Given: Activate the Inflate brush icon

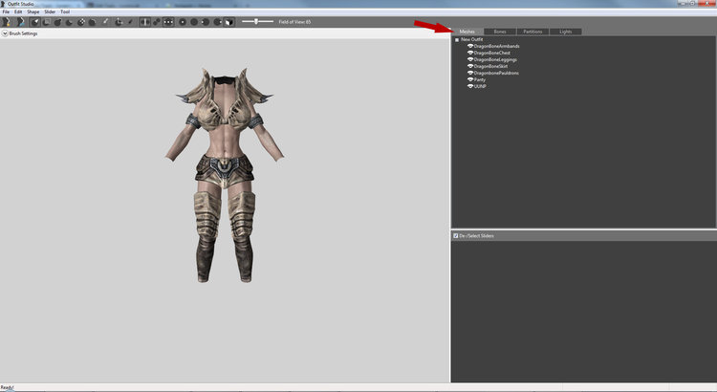Looking at the screenshot, I should (57, 22).
